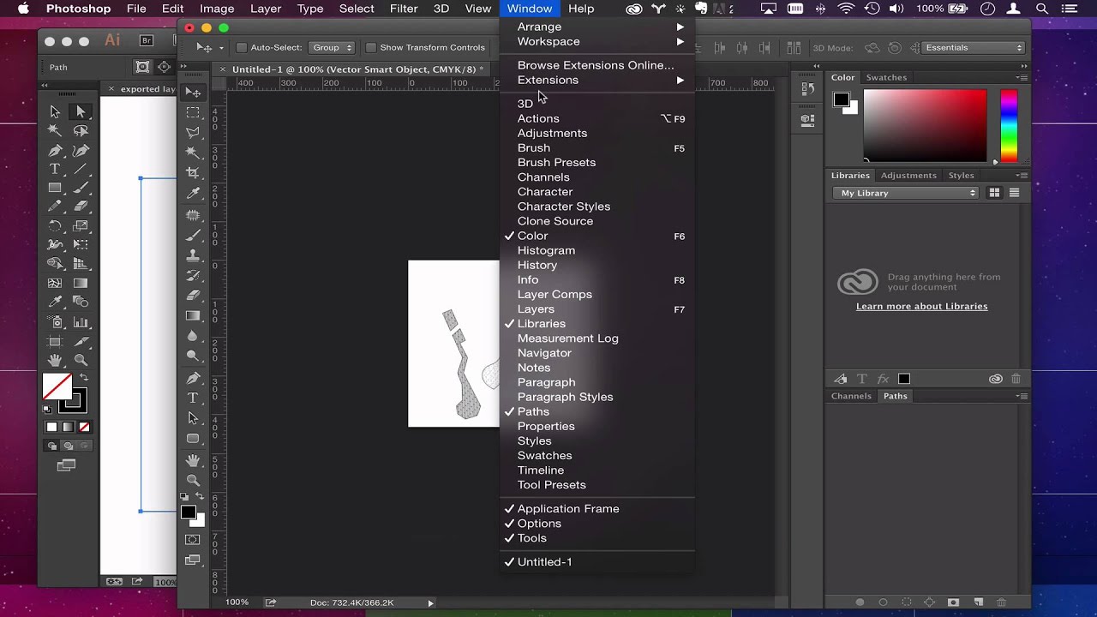Select the Photoshop Zoom tool

194,480
